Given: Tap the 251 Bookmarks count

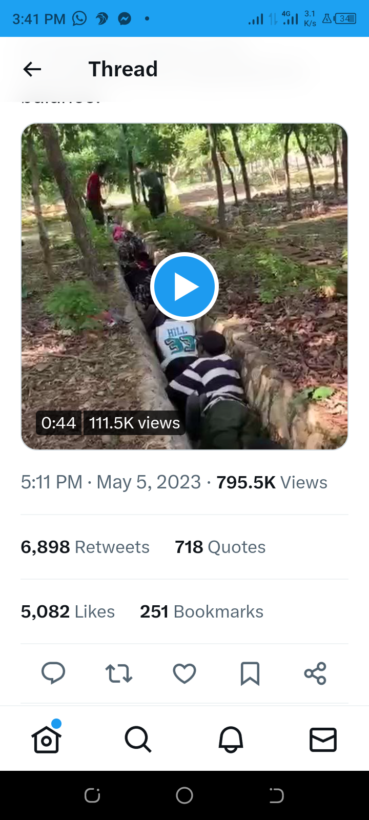Looking at the screenshot, I should [x=202, y=611].
